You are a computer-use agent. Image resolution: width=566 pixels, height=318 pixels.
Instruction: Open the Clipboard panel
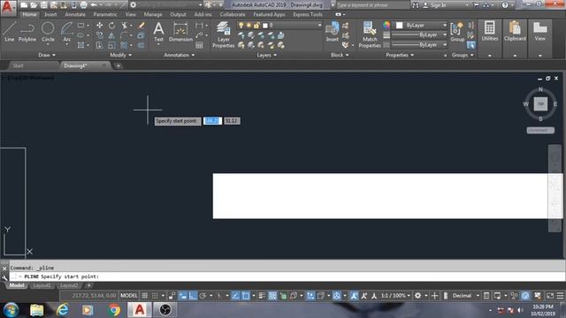[x=515, y=32]
